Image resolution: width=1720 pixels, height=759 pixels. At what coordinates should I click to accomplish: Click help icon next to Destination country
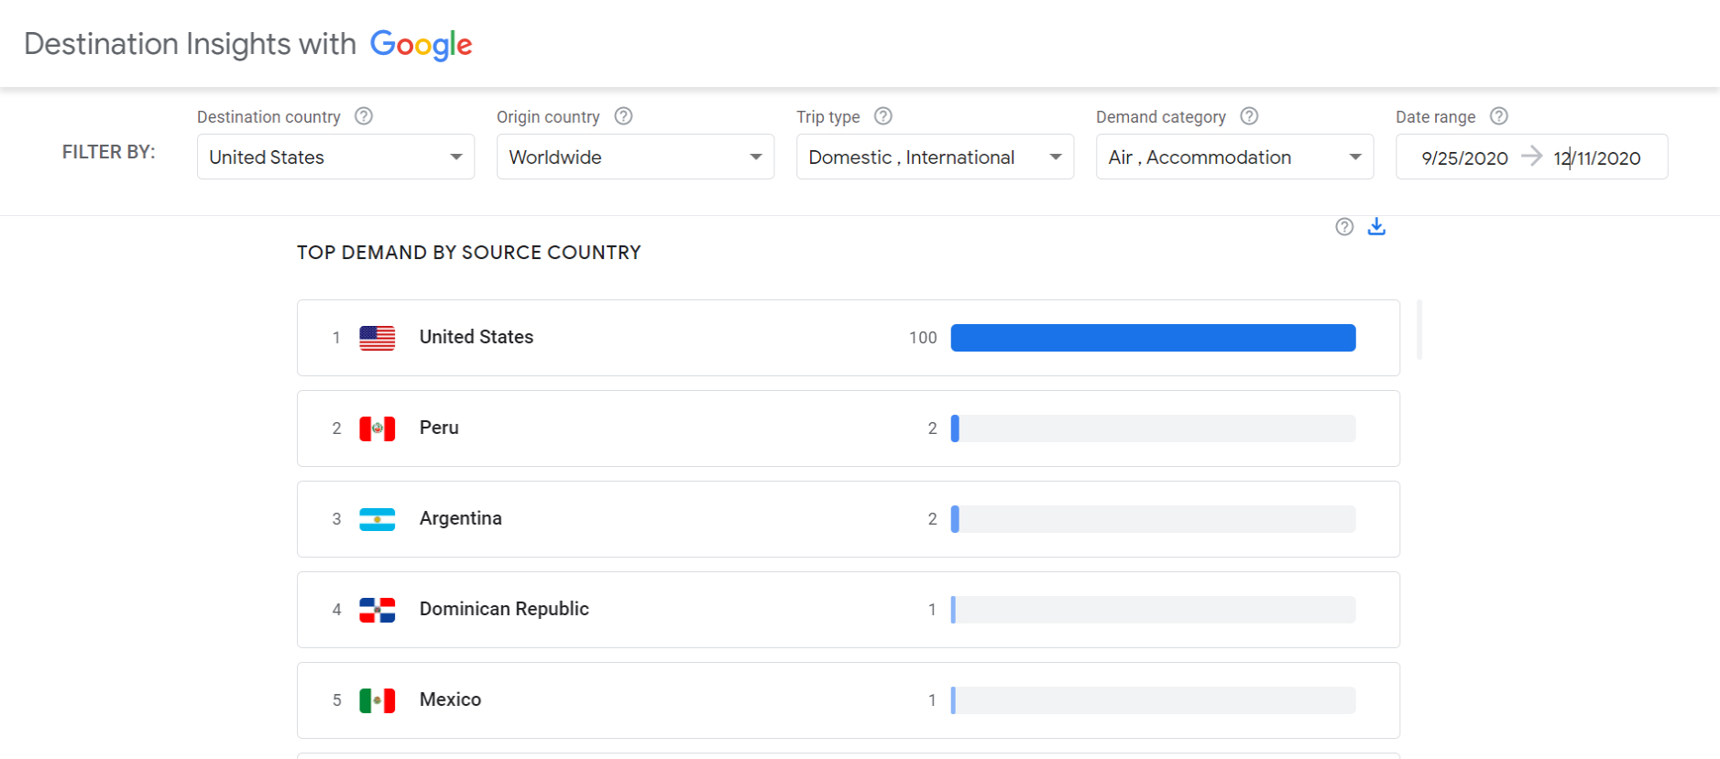(x=364, y=116)
